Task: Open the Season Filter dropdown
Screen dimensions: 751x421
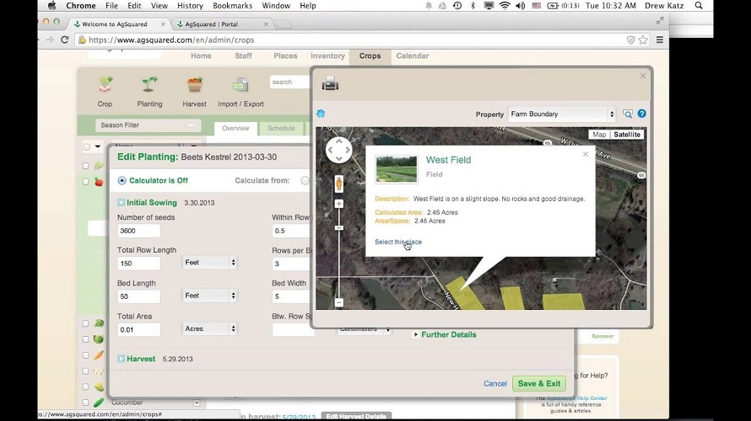Action: pos(148,125)
